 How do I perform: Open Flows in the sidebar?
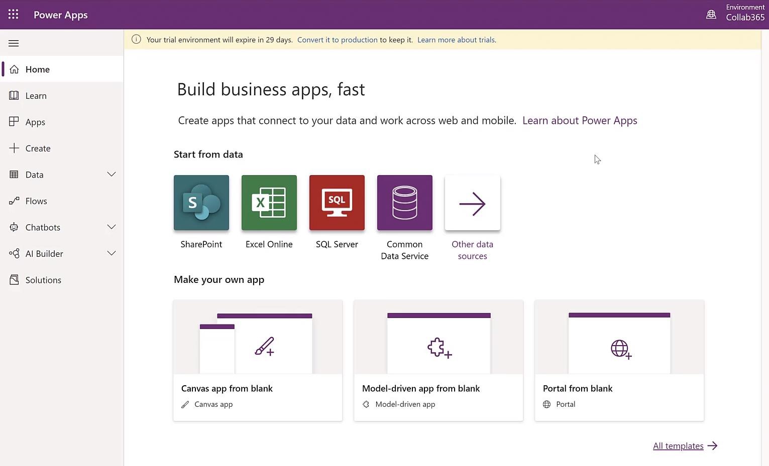pyautogui.click(x=36, y=201)
